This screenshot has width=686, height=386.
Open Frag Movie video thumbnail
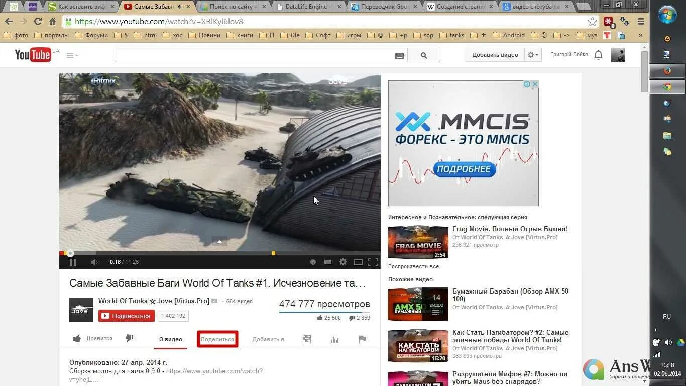(418, 242)
